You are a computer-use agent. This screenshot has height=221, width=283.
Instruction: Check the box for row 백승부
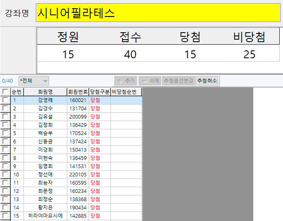5,133
